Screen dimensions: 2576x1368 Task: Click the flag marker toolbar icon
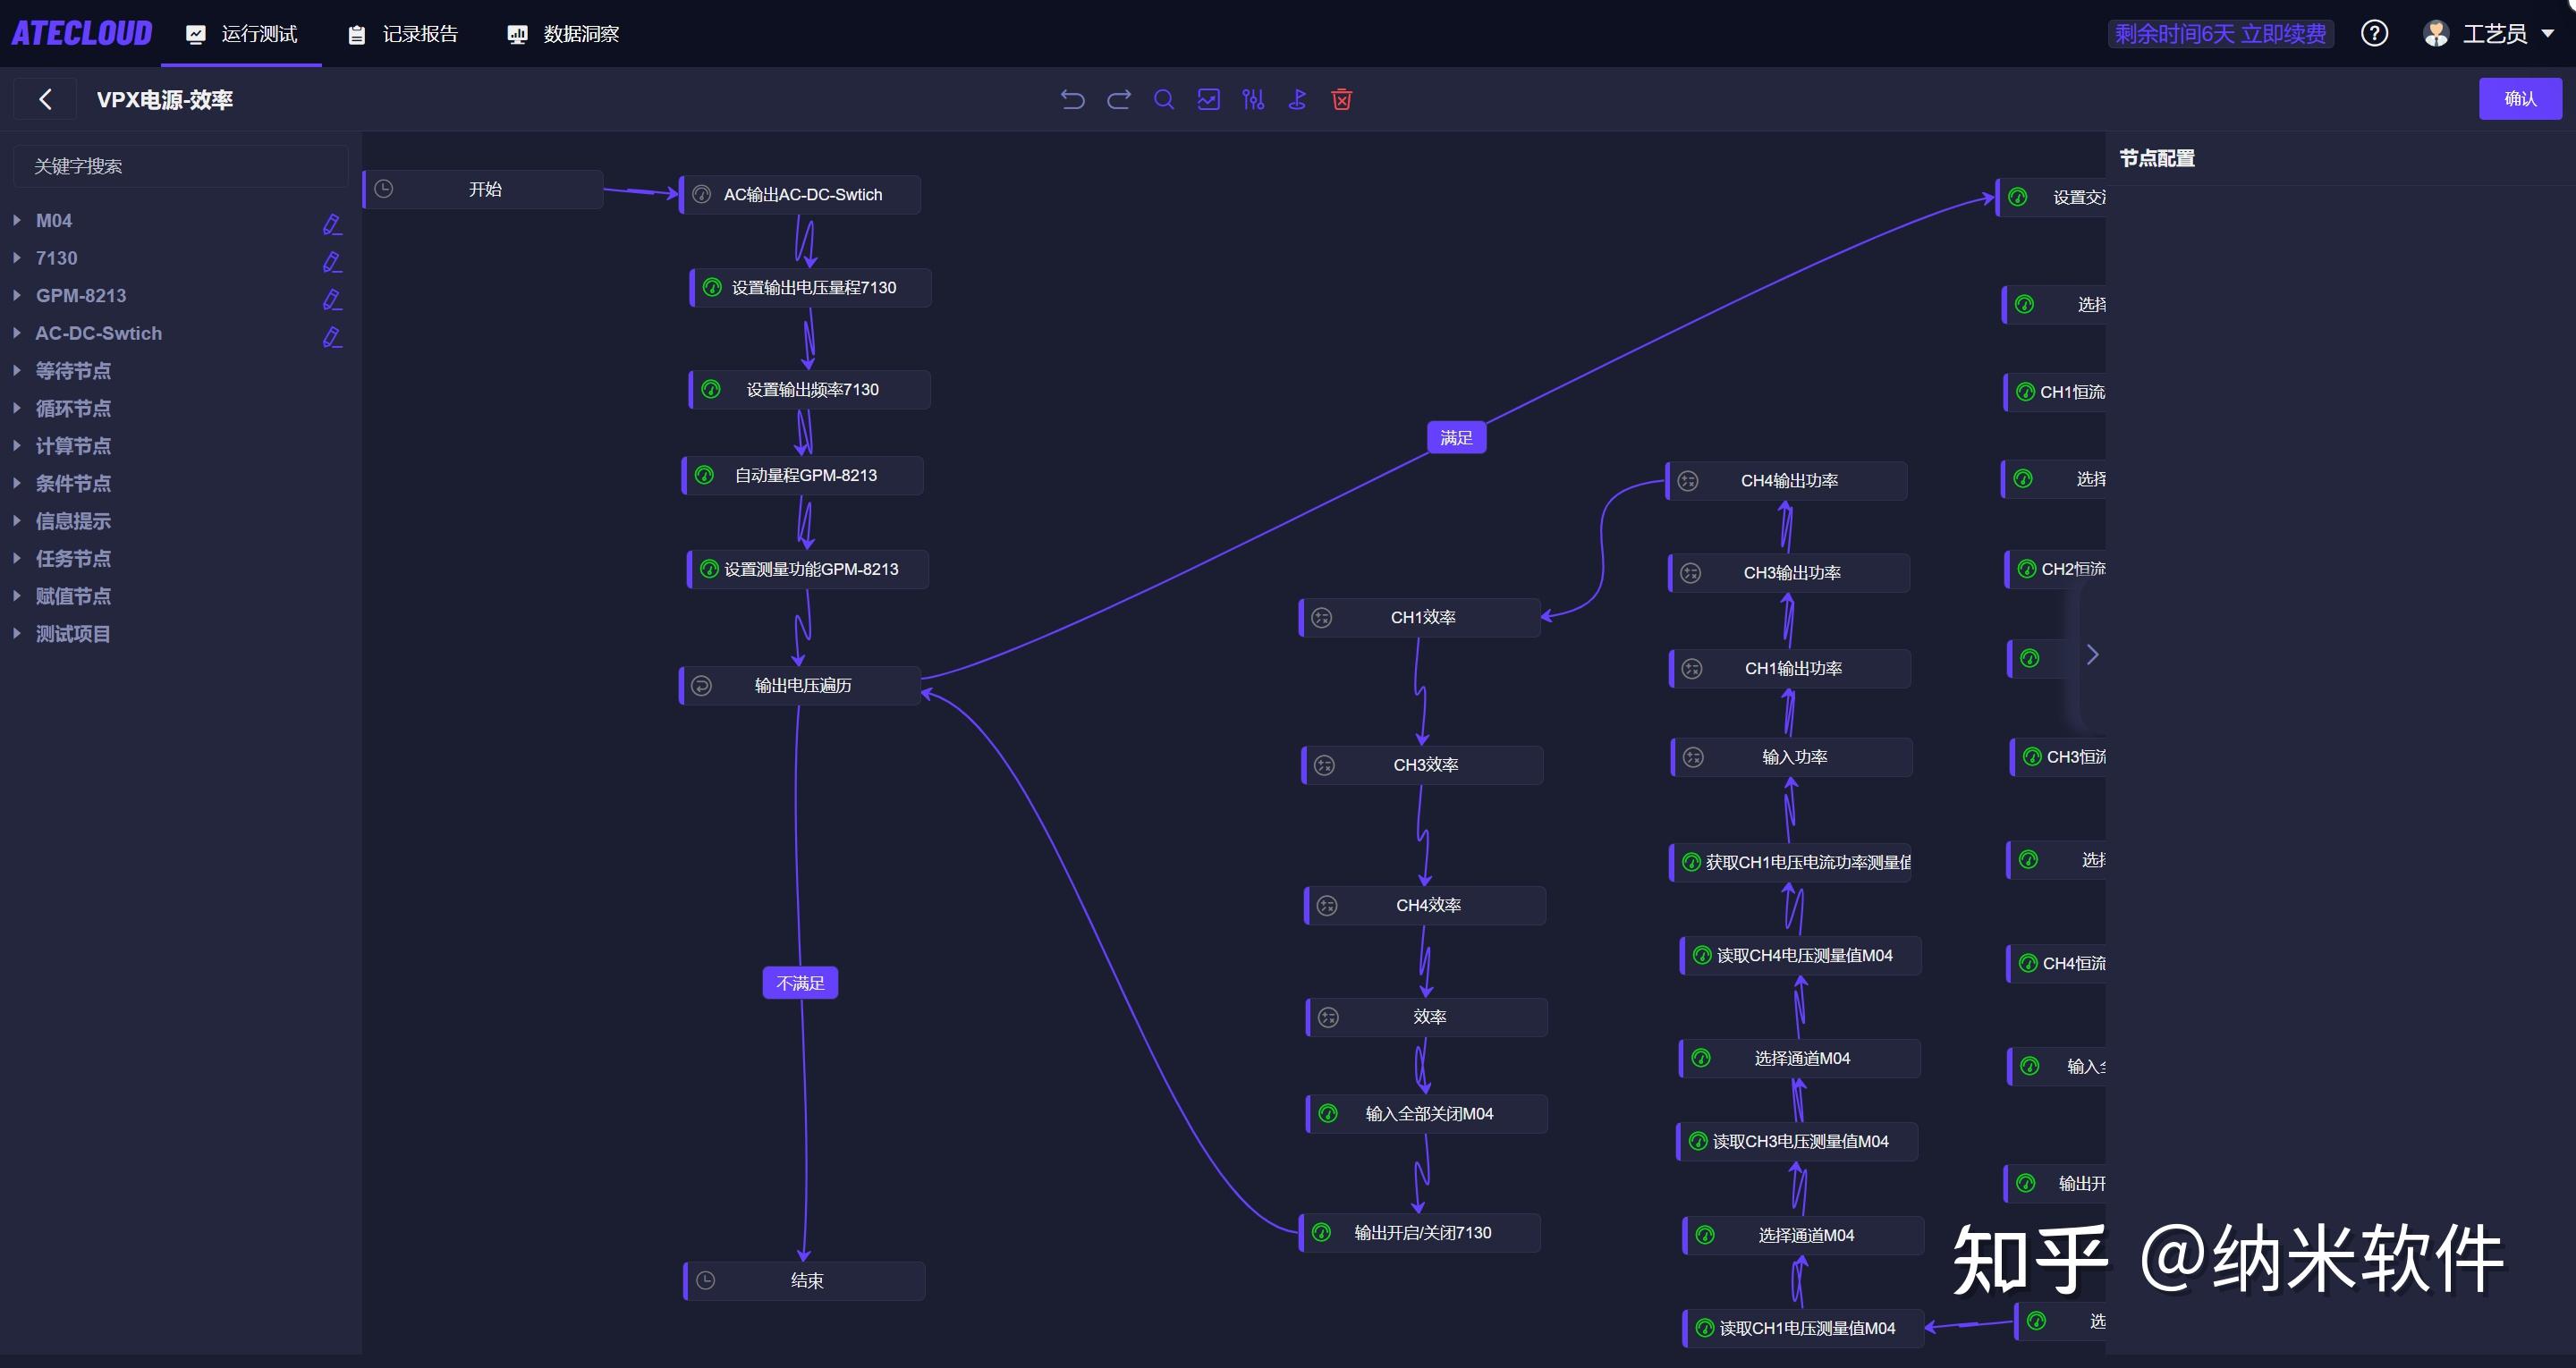click(x=1298, y=99)
